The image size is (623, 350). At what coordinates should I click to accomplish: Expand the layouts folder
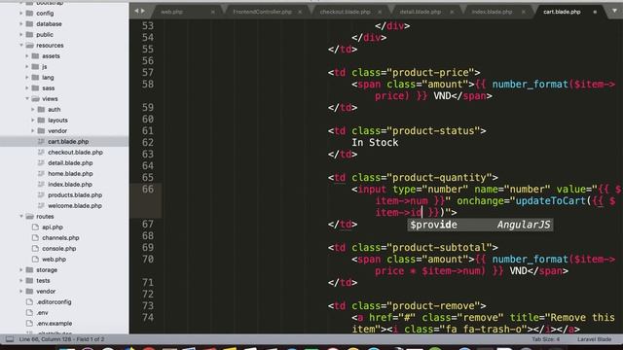coord(33,121)
